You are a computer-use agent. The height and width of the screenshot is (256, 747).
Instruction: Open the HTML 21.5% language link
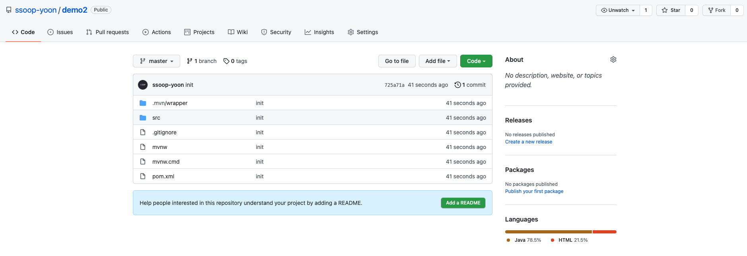point(569,240)
